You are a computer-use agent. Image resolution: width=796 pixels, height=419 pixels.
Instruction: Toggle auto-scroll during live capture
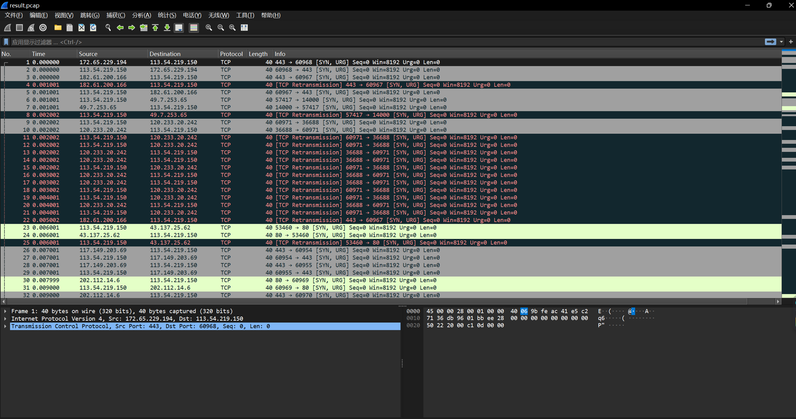click(x=179, y=28)
